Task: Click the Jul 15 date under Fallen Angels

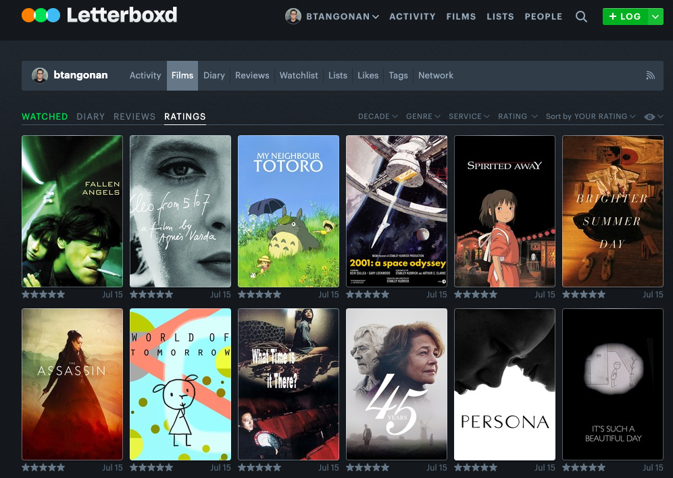Action: [x=112, y=295]
